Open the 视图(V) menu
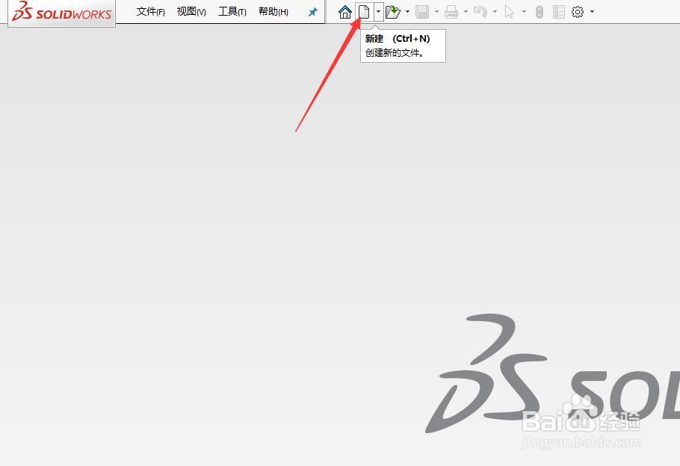This screenshot has height=466, width=680. click(x=191, y=12)
